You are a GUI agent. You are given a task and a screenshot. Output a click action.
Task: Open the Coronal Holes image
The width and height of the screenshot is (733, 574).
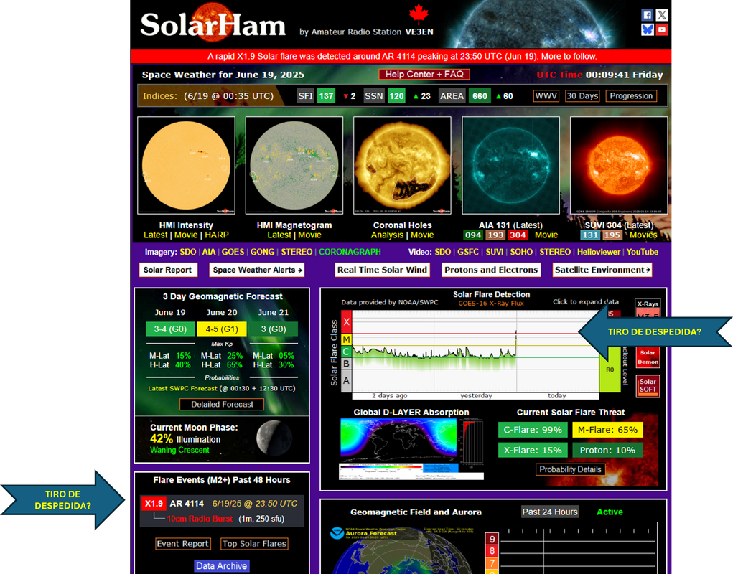click(402, 165)
